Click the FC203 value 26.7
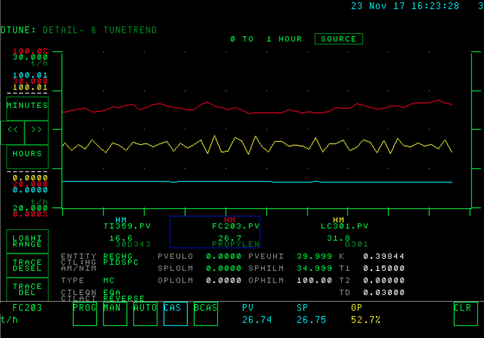This screenshot has width=484, height=338. pyautogui.click(x=230, y=238)
